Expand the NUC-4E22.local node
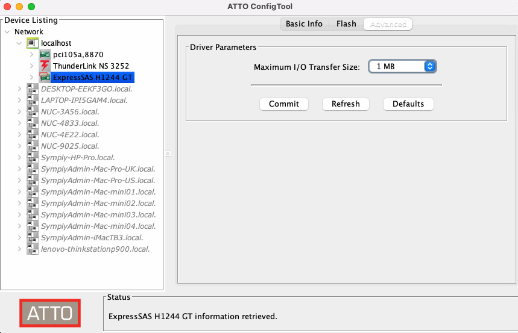 click(x=19, y=135)
